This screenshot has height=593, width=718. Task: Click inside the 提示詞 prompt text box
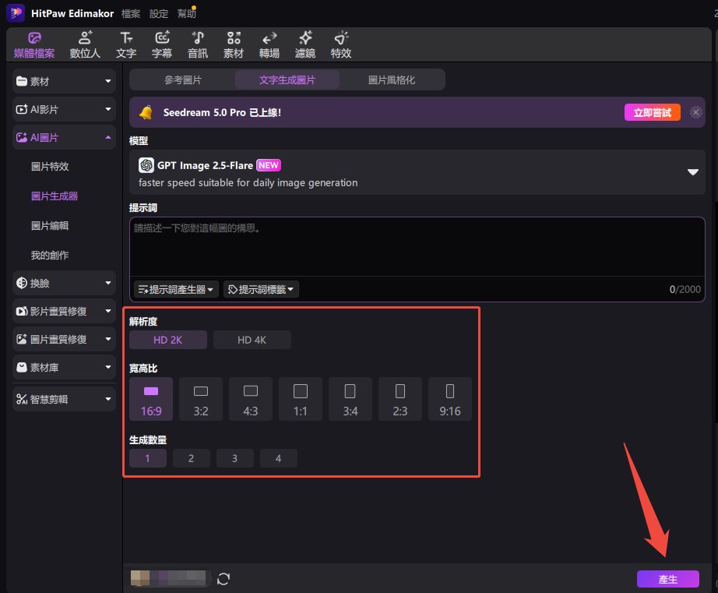coord(417,248)
